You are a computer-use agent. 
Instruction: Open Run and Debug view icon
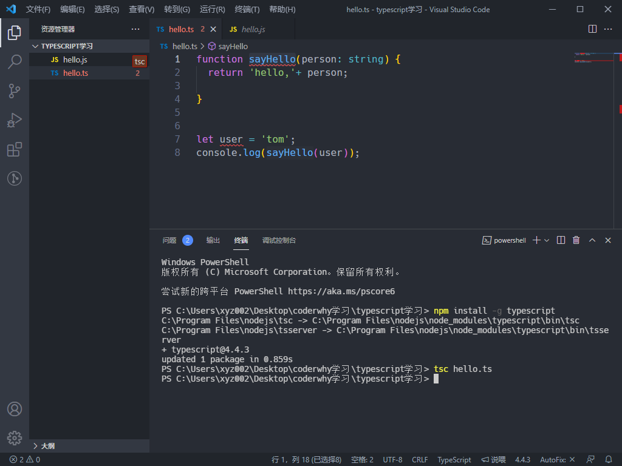[x=15, y=120]
